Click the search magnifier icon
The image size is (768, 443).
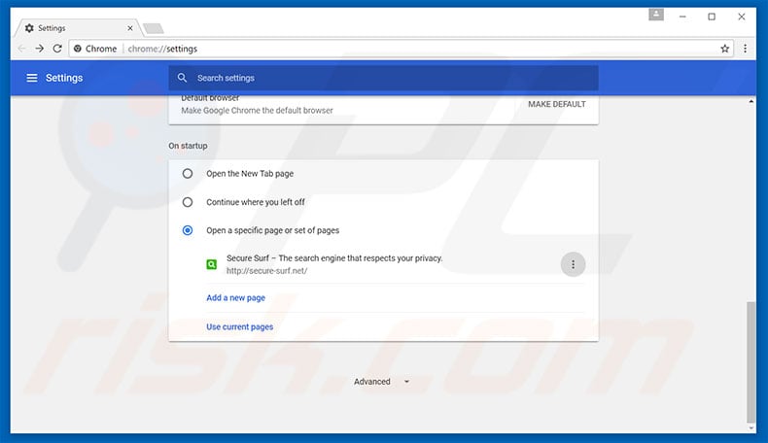tap(182, 78)
